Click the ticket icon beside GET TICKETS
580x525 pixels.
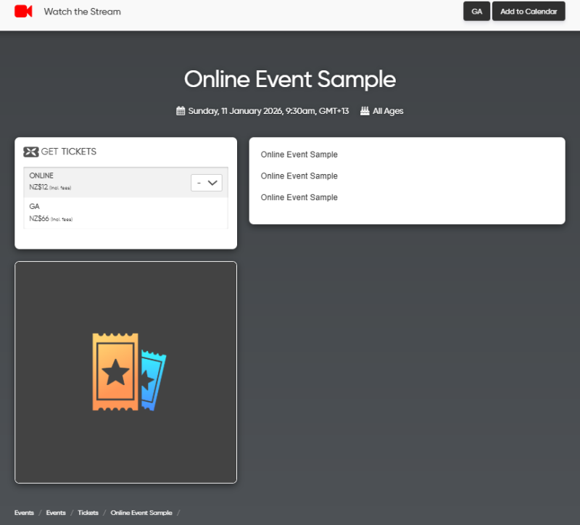31,152
